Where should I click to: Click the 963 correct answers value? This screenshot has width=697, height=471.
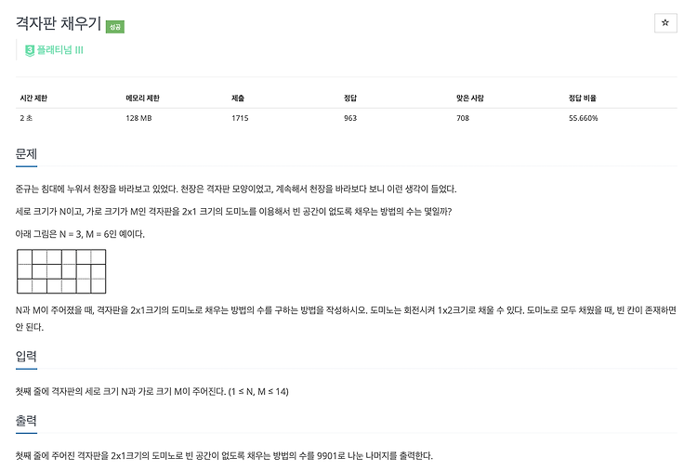pos(350,118)
